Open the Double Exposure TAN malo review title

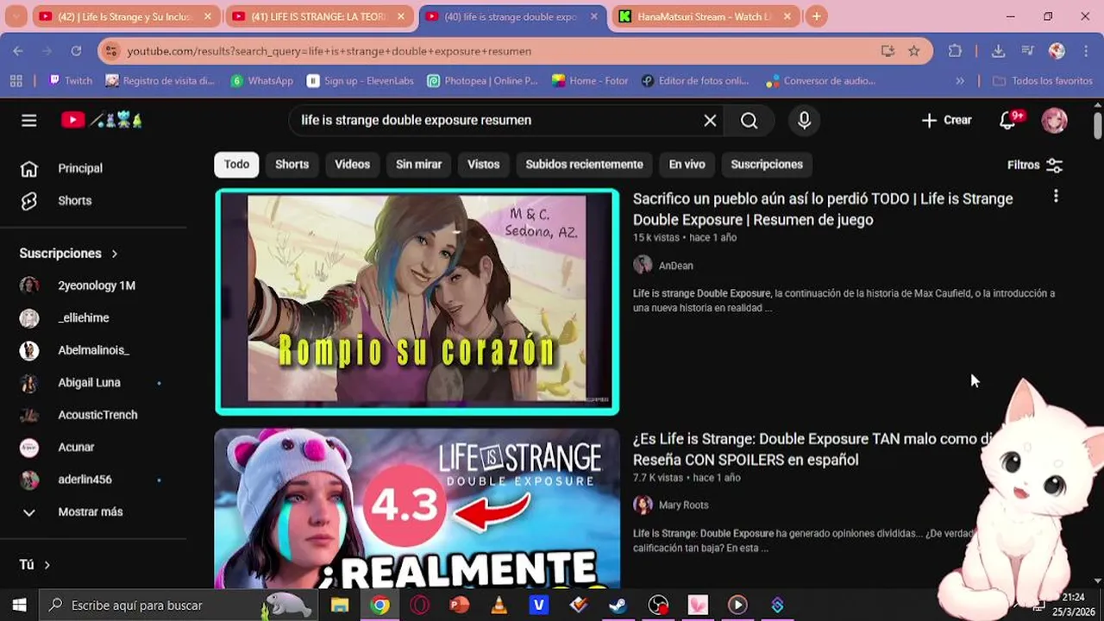coord(812,449)
